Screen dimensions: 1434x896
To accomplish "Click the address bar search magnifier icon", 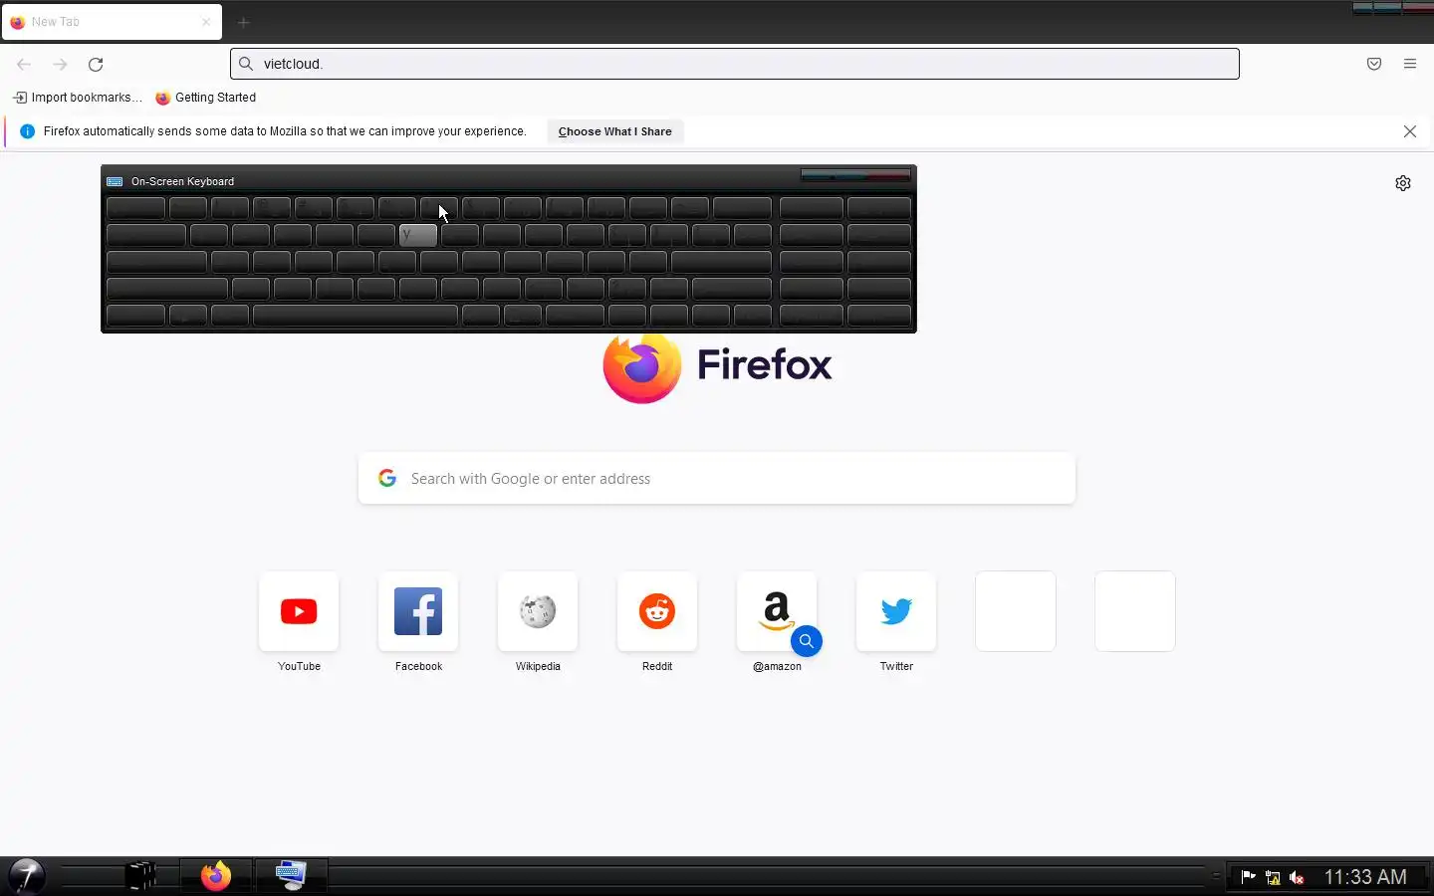I will [246, 64].
